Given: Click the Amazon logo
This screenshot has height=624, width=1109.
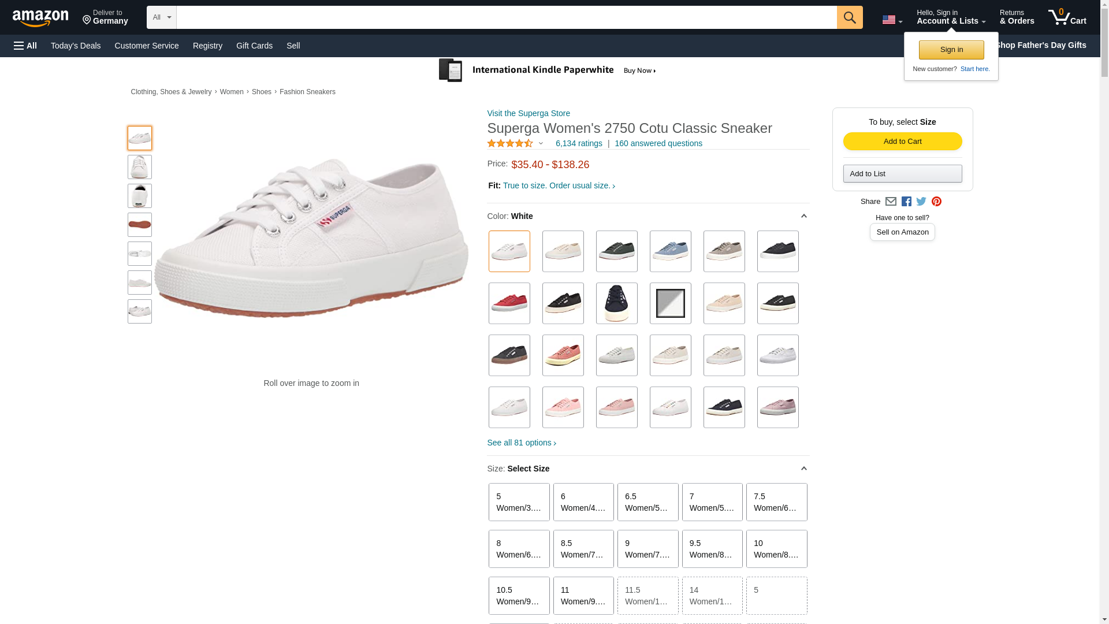Looking at the screenshot, I should (x=40, y=18).
